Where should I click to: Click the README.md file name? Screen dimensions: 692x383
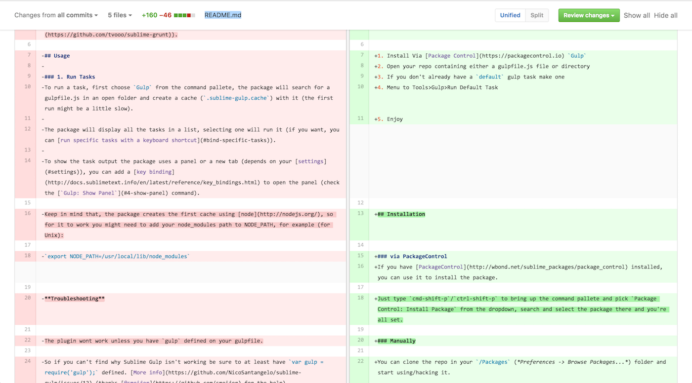[223, 15]
